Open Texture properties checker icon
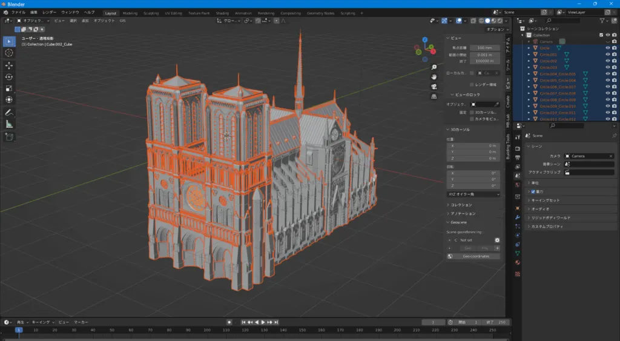This screenshot has height=341, width=620. point(518,274)
